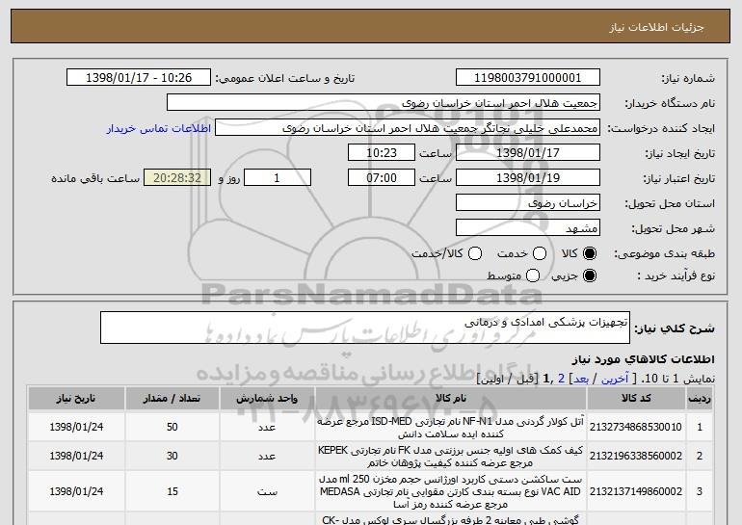Go to page 2 of items
The width and height of the screenshot is (742, 525).
point(561,379)
